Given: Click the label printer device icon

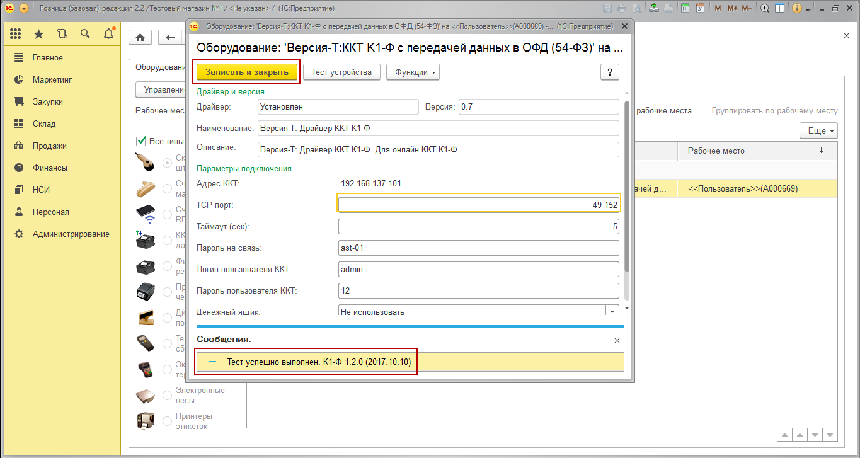Looking at the screenshot, I should point(146,421).
